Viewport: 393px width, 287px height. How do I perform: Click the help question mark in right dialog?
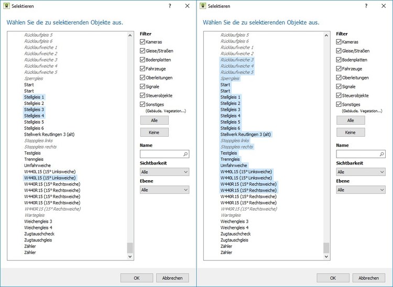(366, 6)
